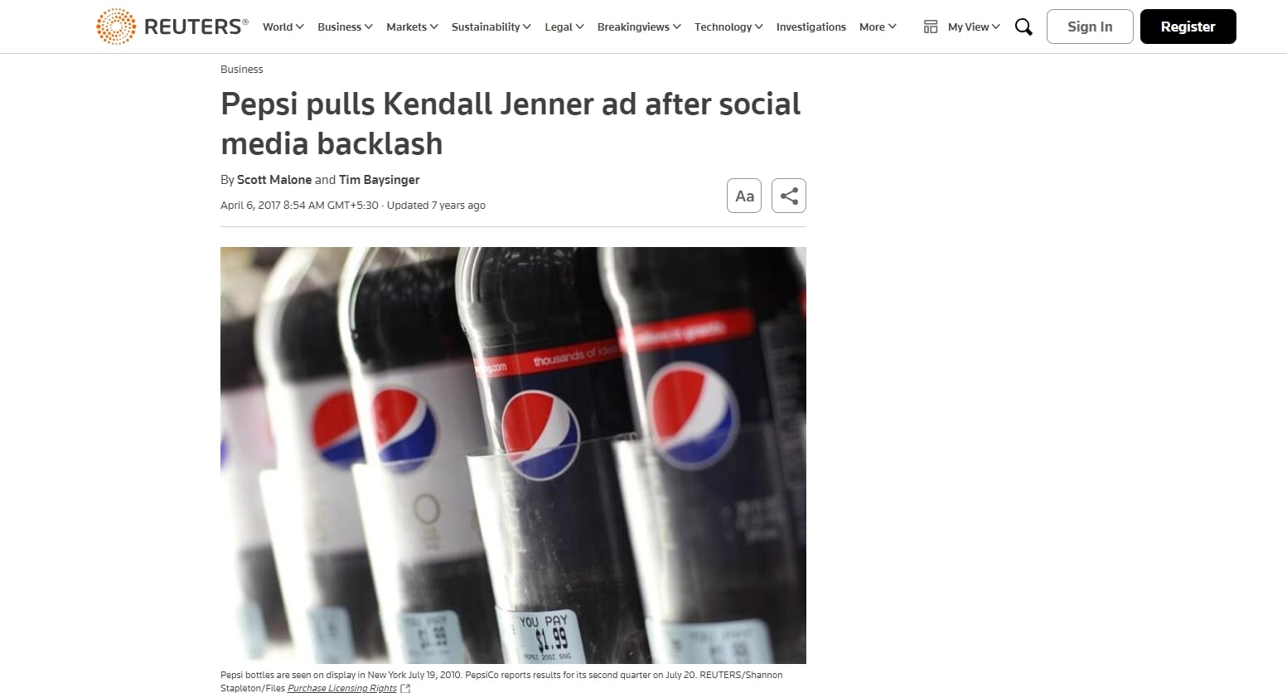Go to the Investigations section
1287x693 pixels.
(811, 27)
